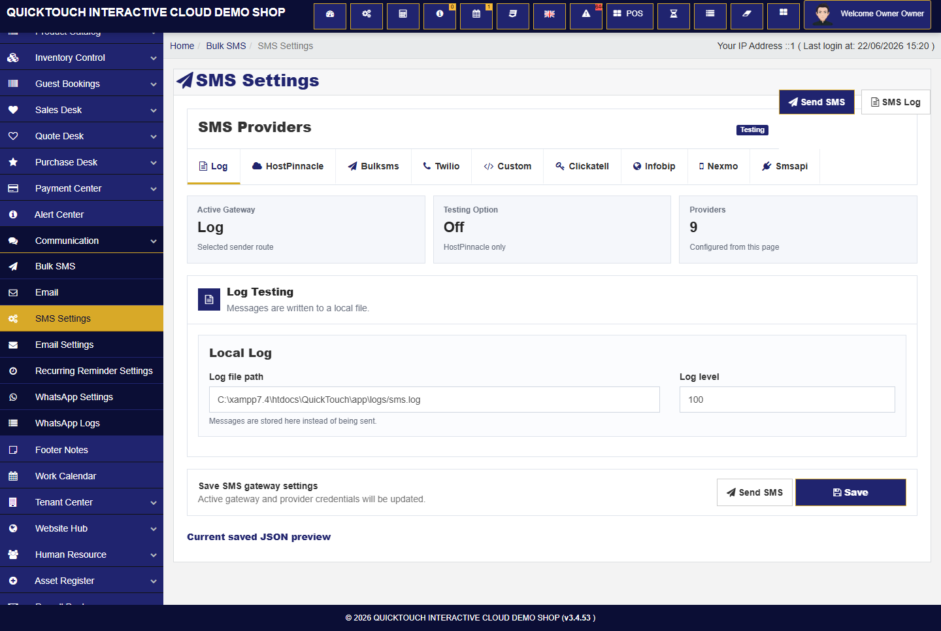Viewport: 941px width, 631px height.
Task: Click the Guest Bookings barcode icon
Action: coord(13,84)
